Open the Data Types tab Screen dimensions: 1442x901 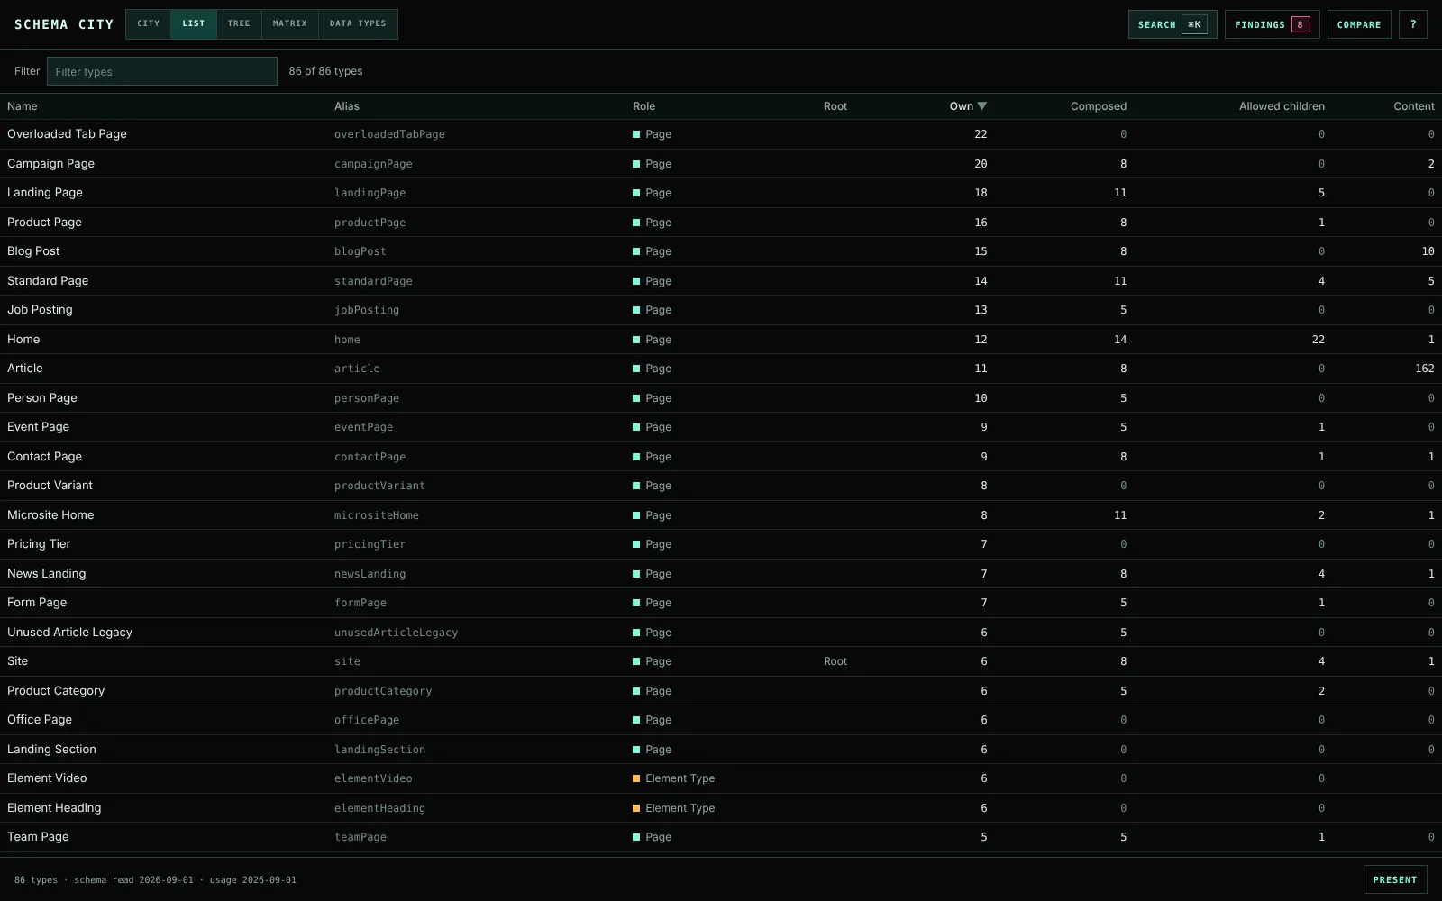[x=358, y=23]
